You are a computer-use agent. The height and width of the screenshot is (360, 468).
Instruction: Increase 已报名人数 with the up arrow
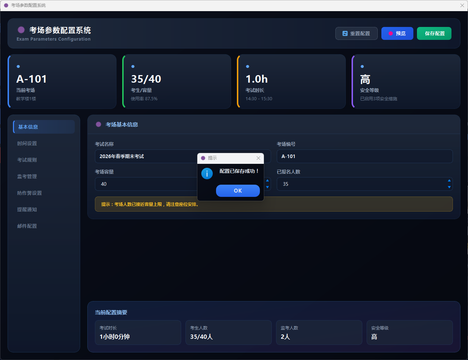click(x=449, y=181)
